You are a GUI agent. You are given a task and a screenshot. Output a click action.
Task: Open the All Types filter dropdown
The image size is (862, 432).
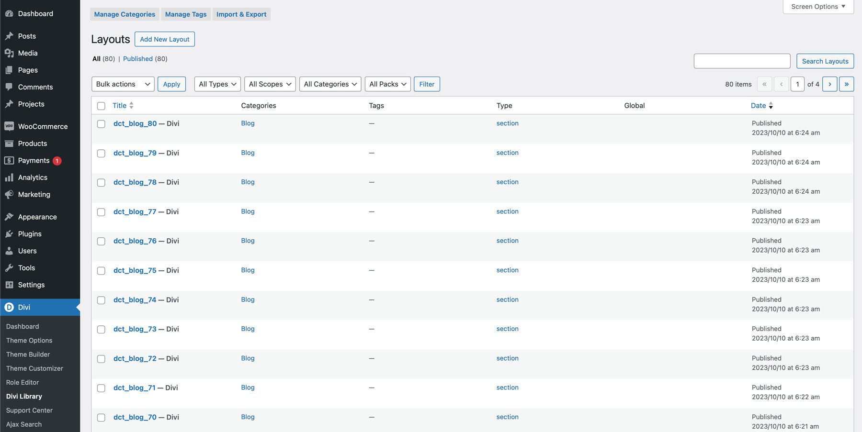tap(217, 84)
